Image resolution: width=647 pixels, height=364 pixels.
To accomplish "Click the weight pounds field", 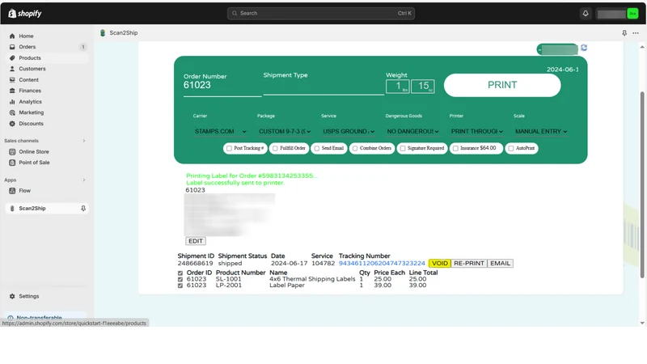I will pyautogui.click(x=397, y=87).
